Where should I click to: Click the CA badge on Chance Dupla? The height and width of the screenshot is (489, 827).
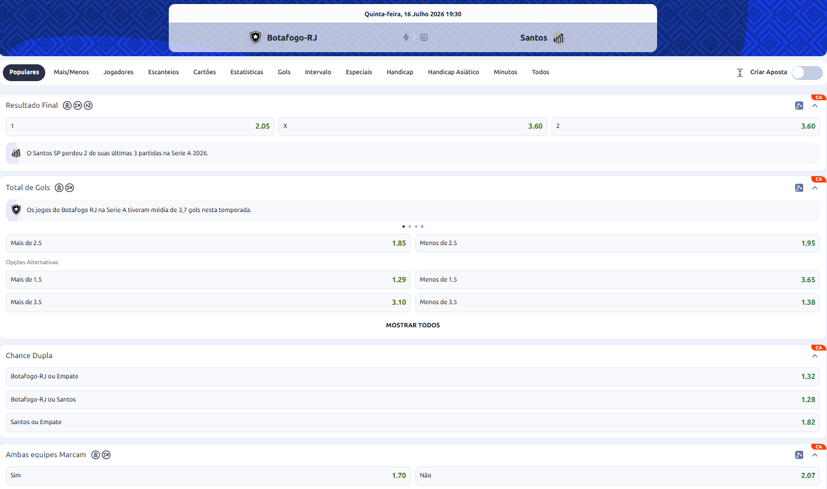point(819,348)
